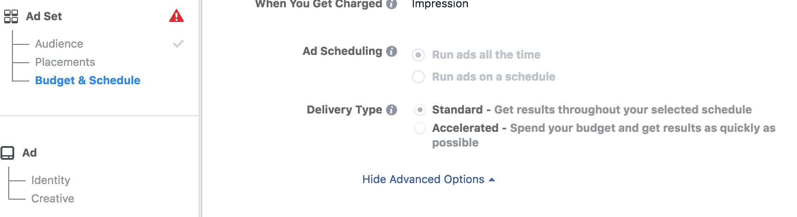
Task: Click the When You Get Charged info icon
Action: point(392,4)
